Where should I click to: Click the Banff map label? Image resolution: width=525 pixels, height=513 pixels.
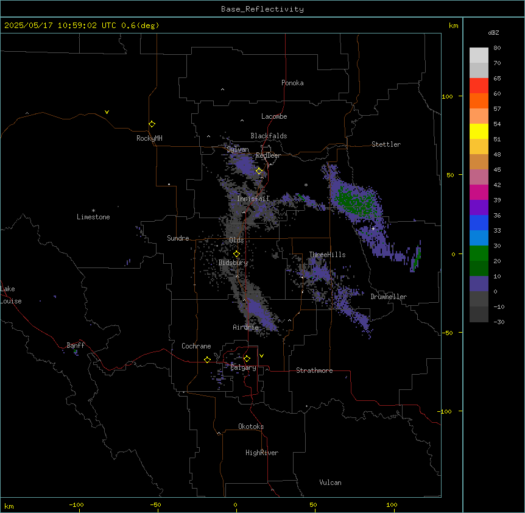click(76, 345)
